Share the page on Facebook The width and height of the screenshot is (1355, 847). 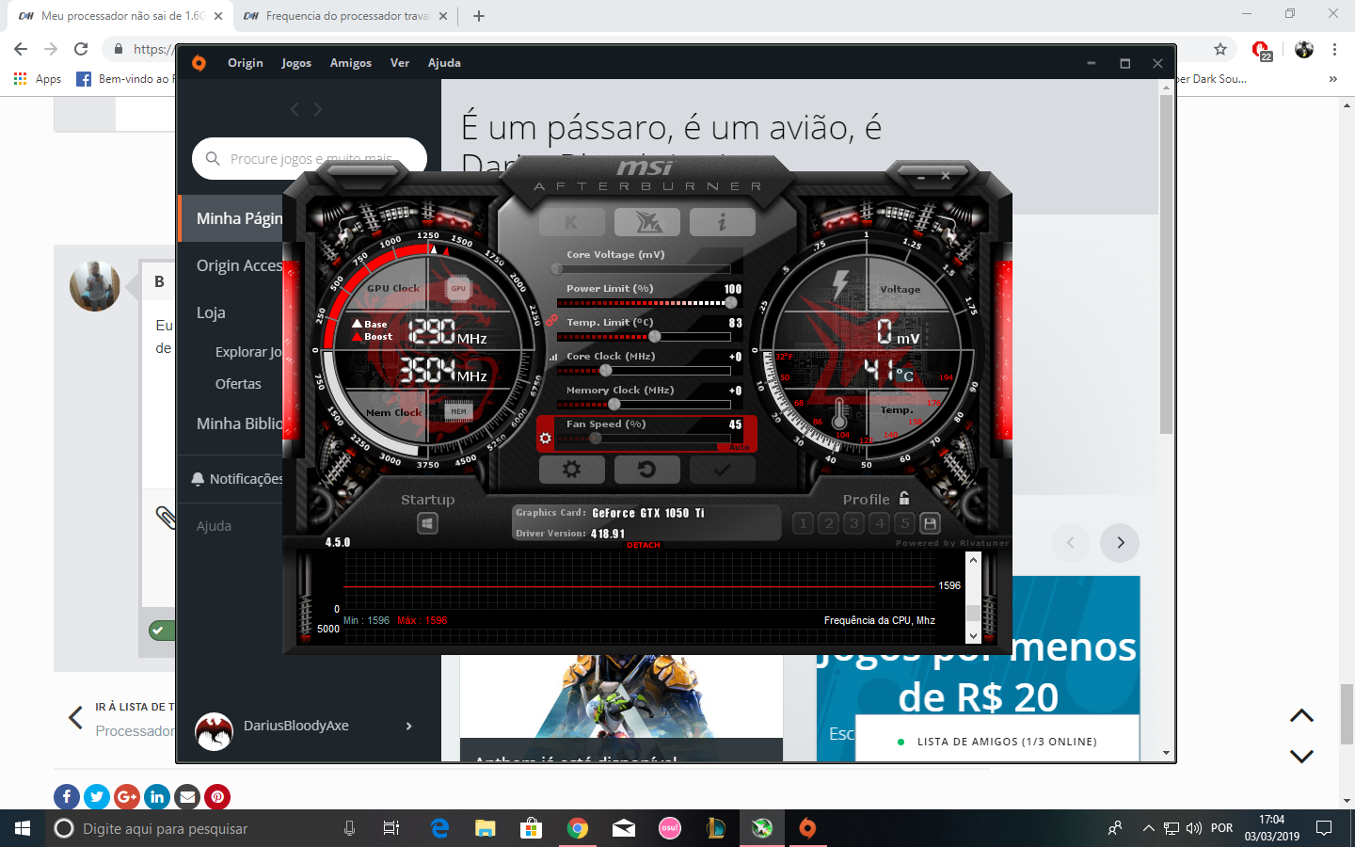(67, 797)
